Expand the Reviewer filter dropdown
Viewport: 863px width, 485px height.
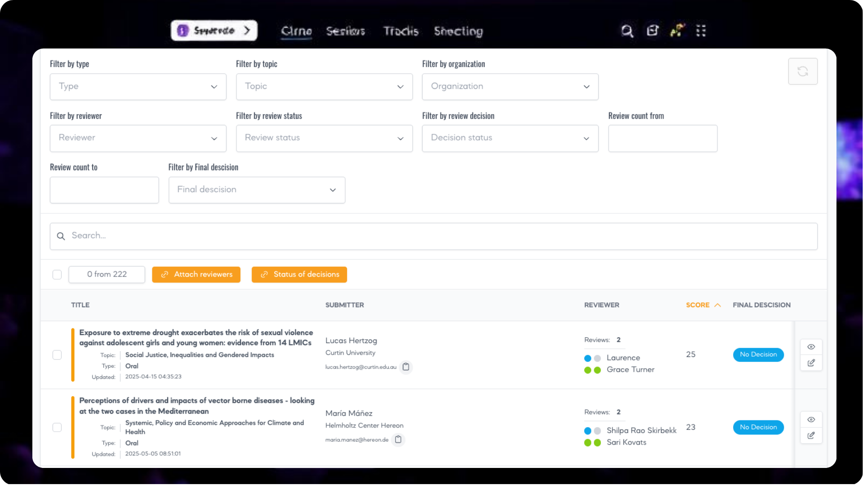click(x=138, y=138)
